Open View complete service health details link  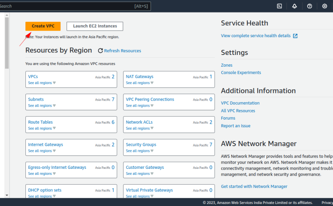coord(256,36)
